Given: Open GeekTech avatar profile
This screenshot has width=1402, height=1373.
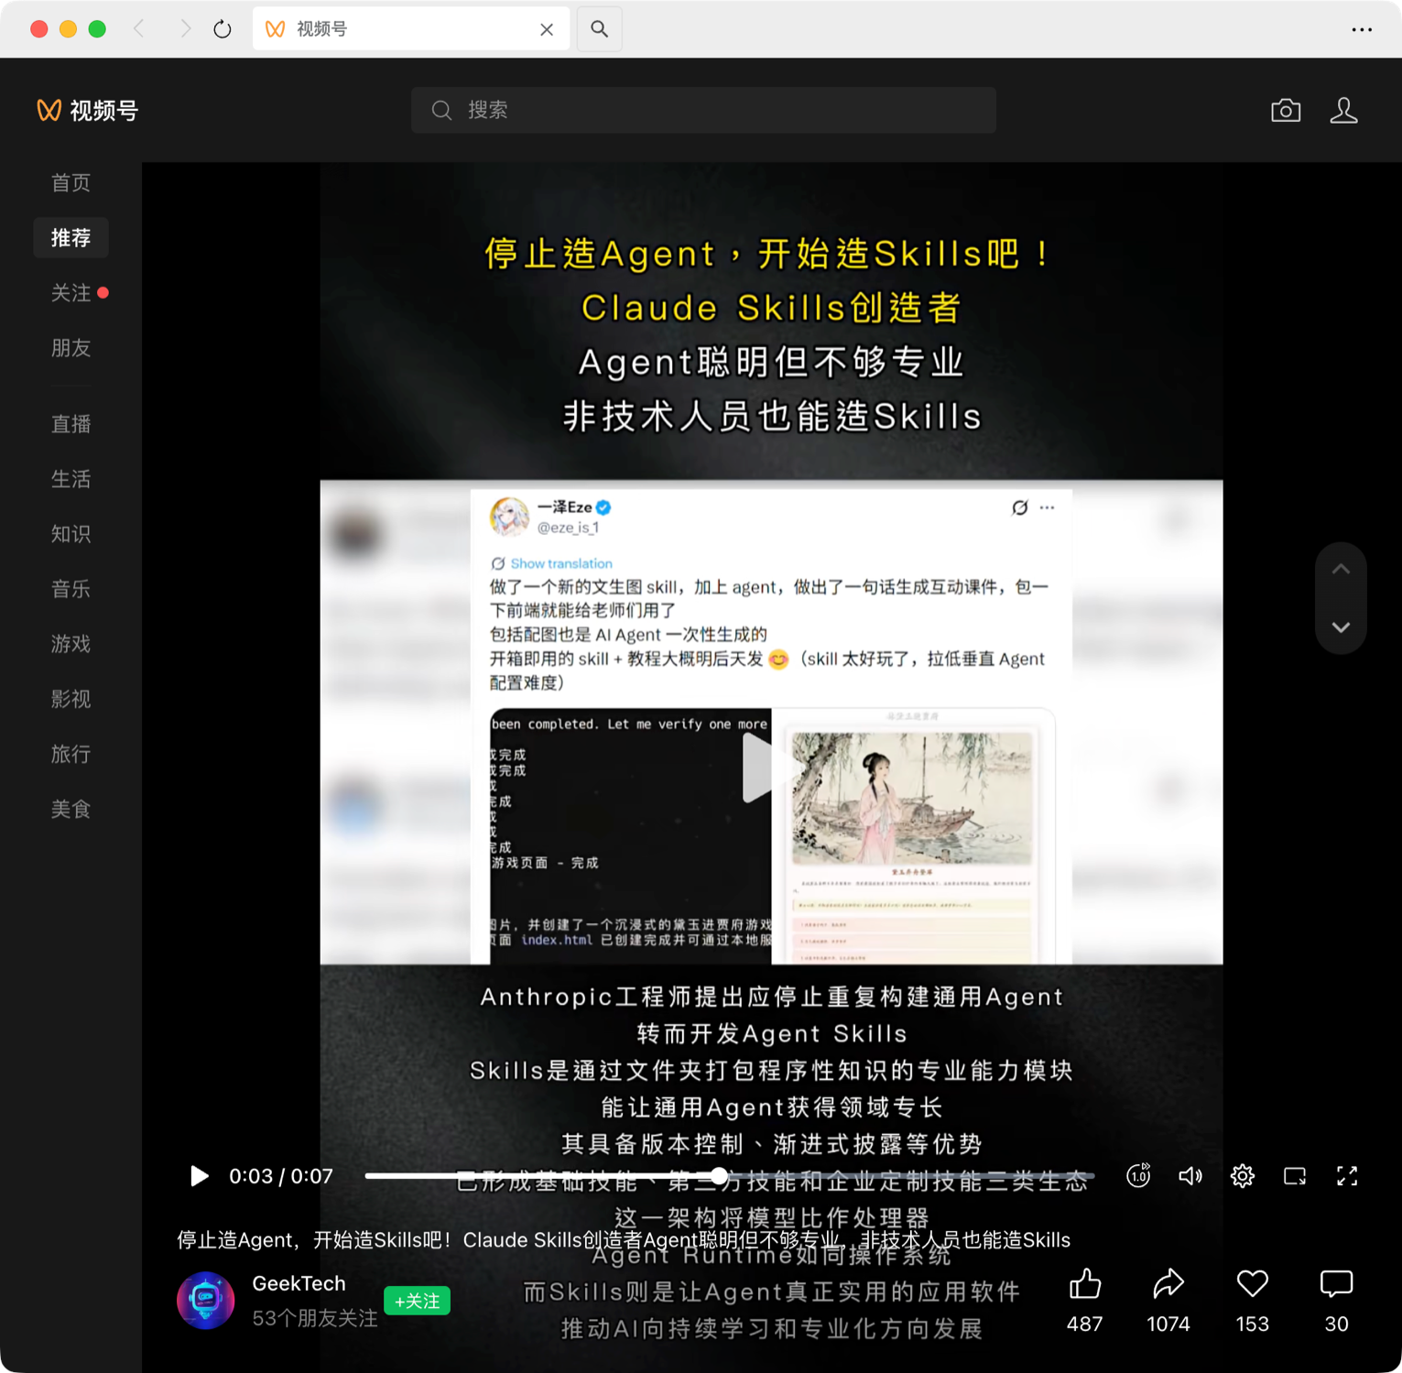Looking at the screenshot, I should (205, 1301).
